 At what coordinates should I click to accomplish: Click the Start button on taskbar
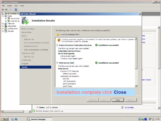click(x=5, y=119)
